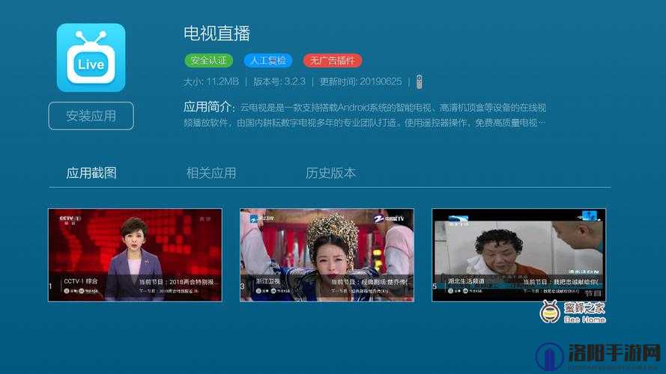This screenshot has height=374, width=666.
Task: Click the 更新时间: 20190625 text
Action: pos(360,82)
